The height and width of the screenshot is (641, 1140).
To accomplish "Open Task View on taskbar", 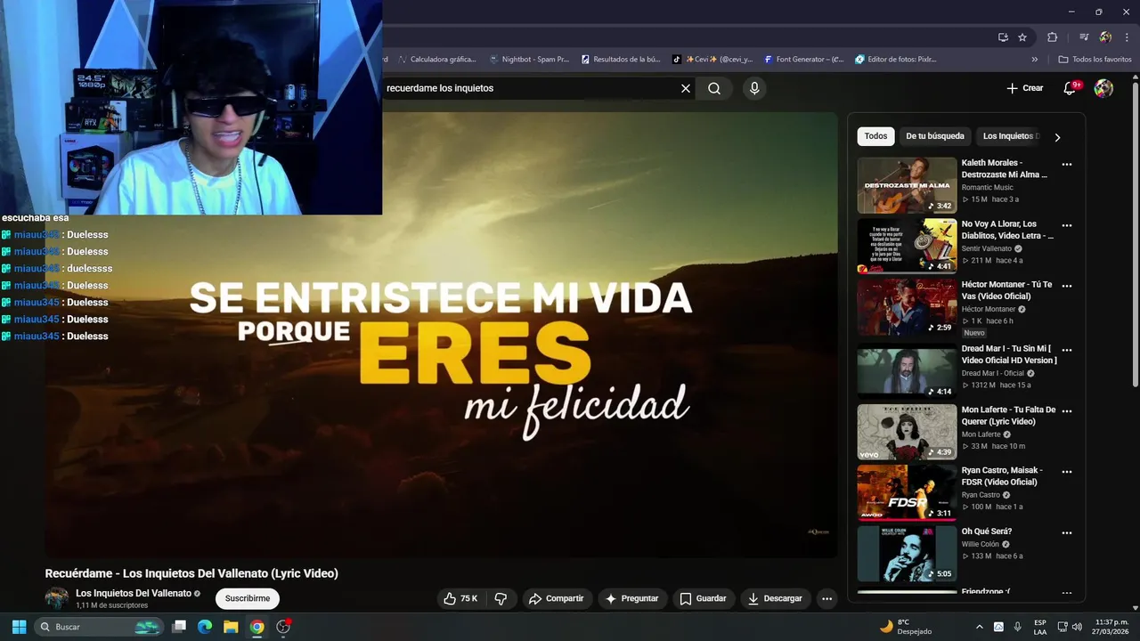I will [179, 627].
